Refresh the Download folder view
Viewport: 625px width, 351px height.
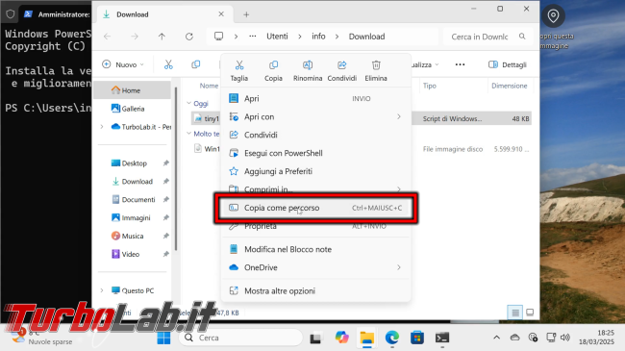189,37
